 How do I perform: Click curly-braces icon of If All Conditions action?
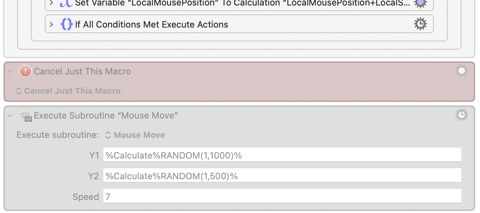click(66, 24)
